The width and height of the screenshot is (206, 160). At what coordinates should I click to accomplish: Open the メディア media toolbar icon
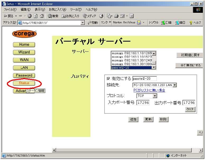(89, 16)
